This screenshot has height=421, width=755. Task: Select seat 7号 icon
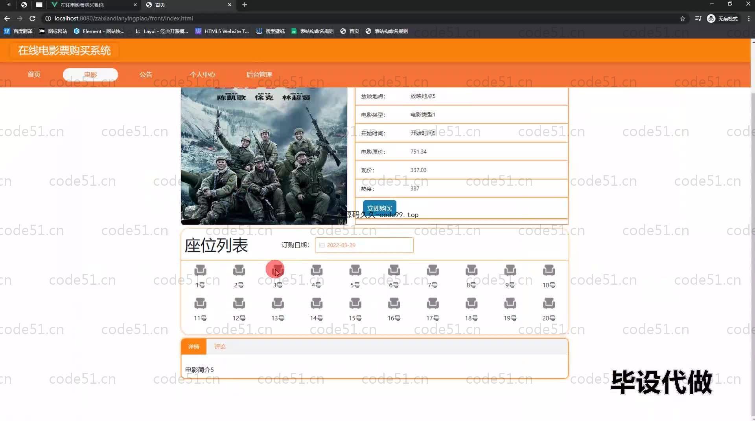click(x=433, y=270)
